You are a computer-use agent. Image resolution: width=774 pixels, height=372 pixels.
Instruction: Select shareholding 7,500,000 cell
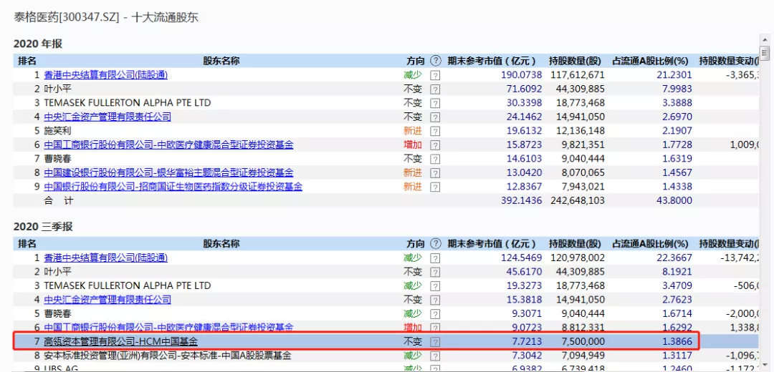tap(584, 341)
